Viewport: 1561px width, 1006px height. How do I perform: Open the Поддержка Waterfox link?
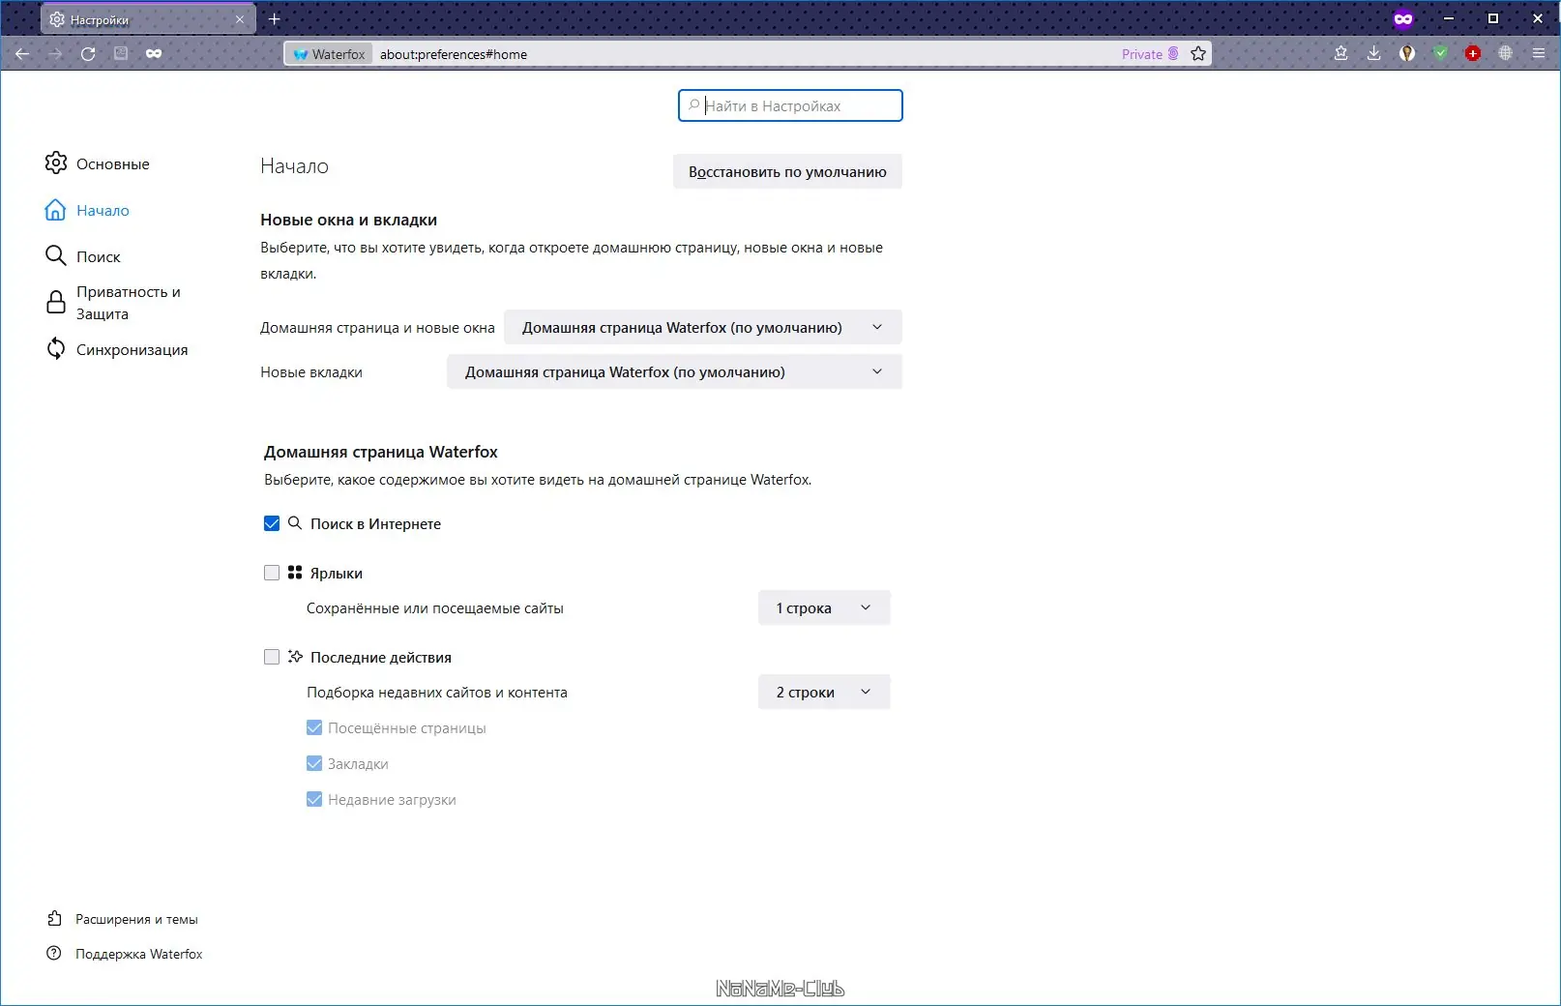(x=139, y=954)
